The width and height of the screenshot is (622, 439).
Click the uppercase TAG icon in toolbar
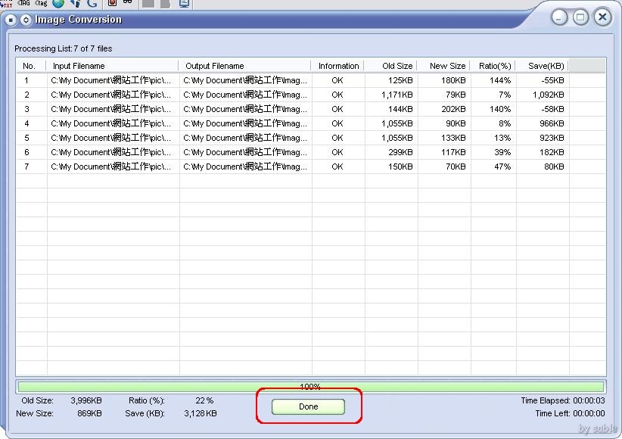24,3
